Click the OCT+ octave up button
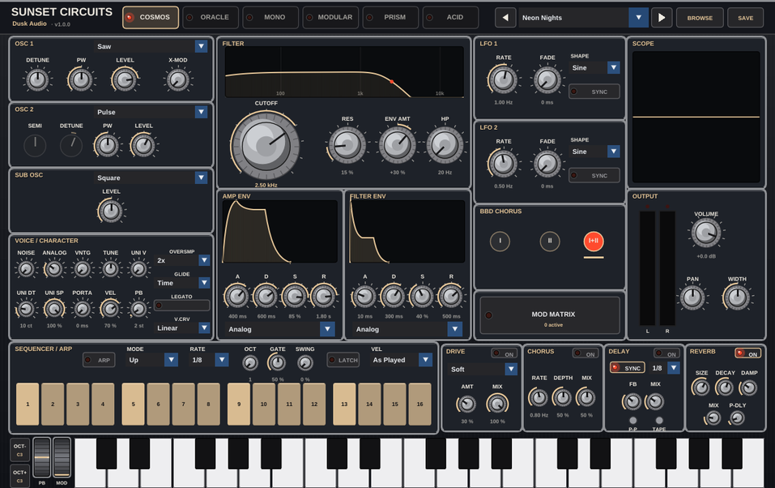 tap(19, 476)
